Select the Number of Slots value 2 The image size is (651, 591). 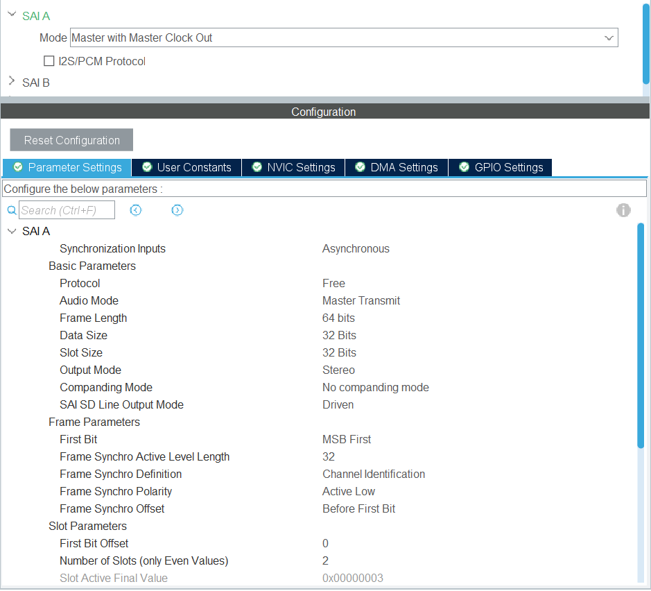click(326, 561)
